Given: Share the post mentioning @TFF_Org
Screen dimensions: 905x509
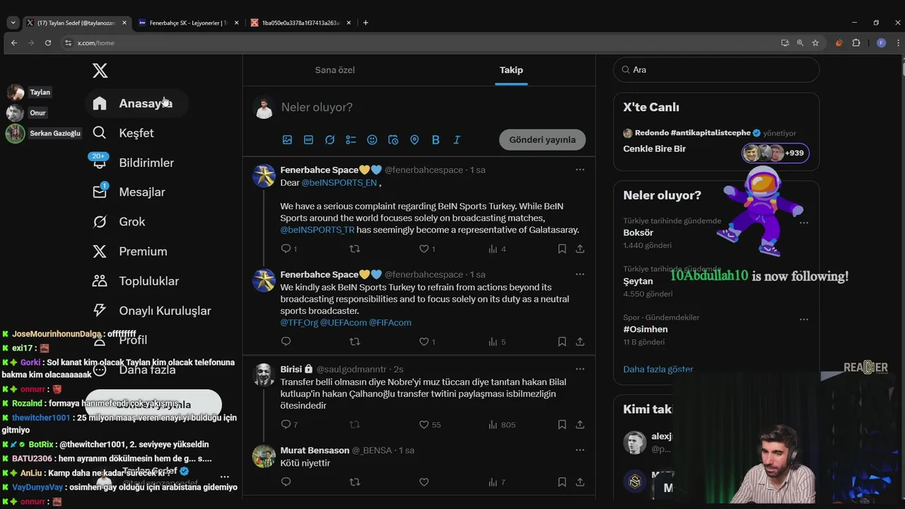Looking at the screenshot, I should 580,341.
